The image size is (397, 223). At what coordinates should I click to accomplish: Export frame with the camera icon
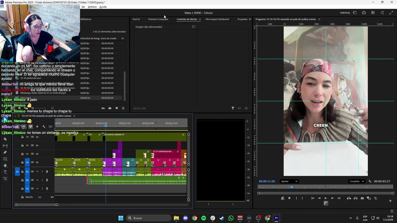pyautogui.click(x=362, y=198)
